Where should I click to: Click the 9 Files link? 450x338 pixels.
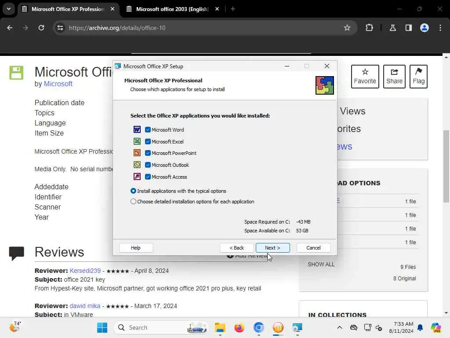(x=408, y=267)
